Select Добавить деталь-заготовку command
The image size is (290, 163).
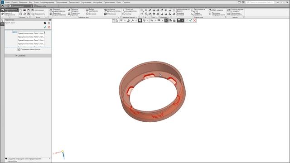click(x=112, y=10)
